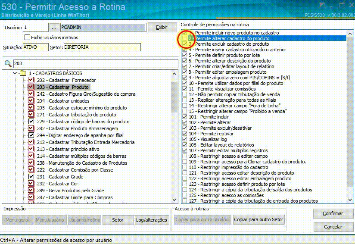Click the magnifier search icon beside the 203 field
This screenshot has width=355, height=244.
click(x=8, y=64)
